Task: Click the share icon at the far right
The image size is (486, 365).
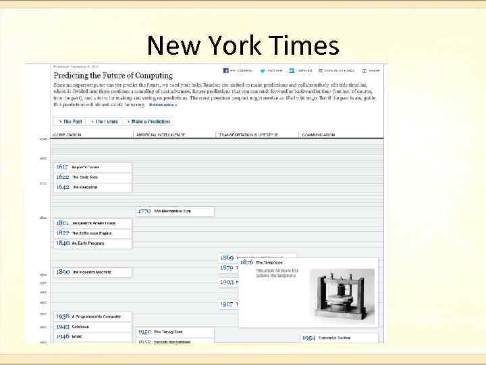Action: coord(364,71)
